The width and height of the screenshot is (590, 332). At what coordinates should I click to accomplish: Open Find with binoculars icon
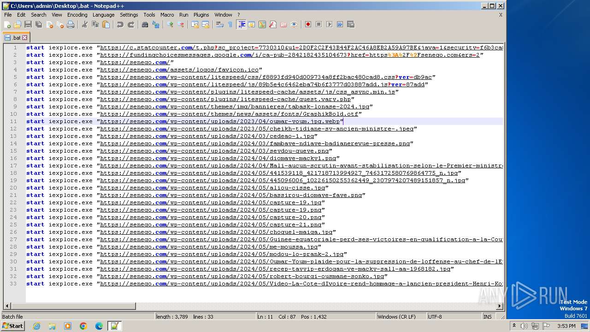click(145, 24)
